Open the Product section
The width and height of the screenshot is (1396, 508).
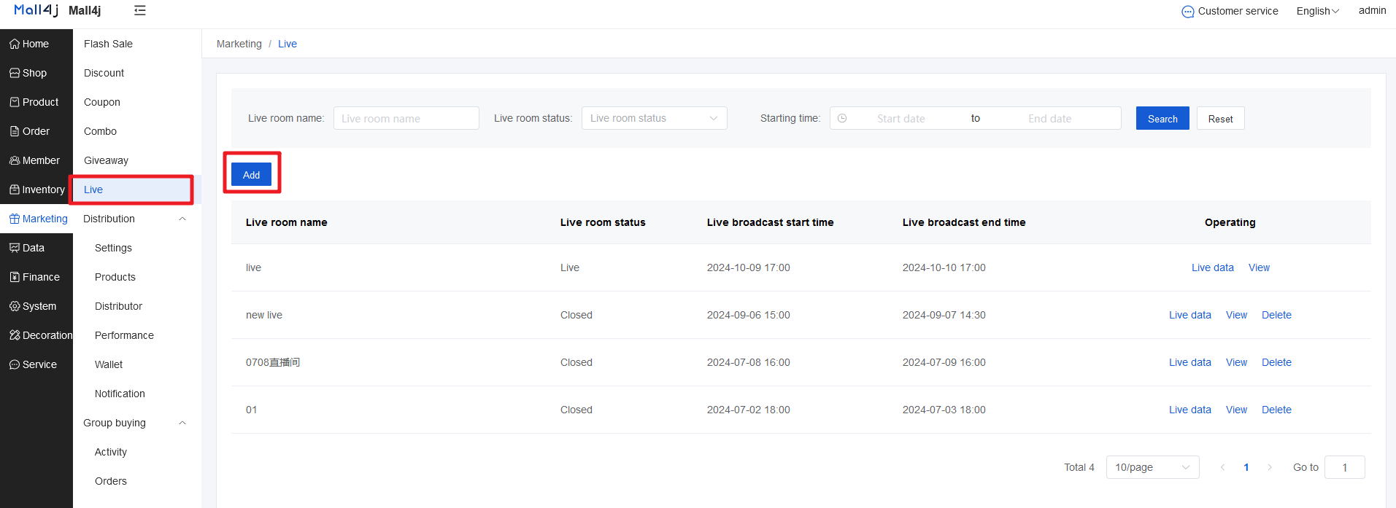[36, 102]
